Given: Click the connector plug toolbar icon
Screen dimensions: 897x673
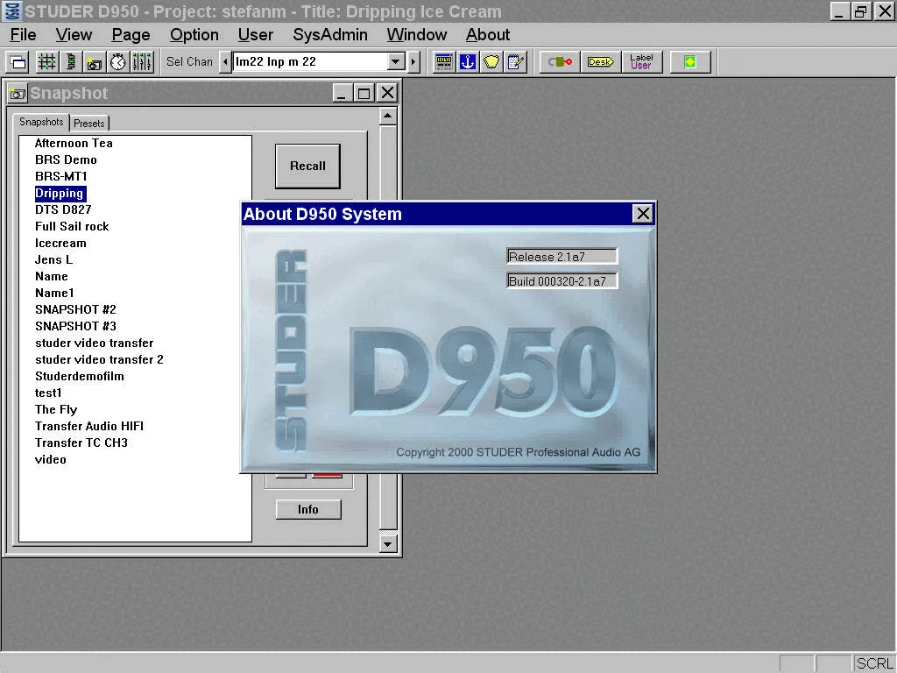Looking at the screenshot, I should (560, 62).
